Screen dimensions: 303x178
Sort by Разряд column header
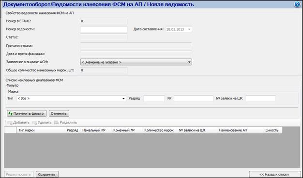(x=73, y=130)
